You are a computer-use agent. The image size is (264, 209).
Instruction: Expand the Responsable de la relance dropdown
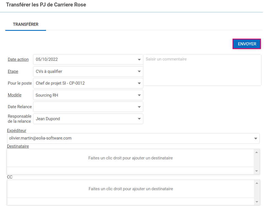[139, 119]
